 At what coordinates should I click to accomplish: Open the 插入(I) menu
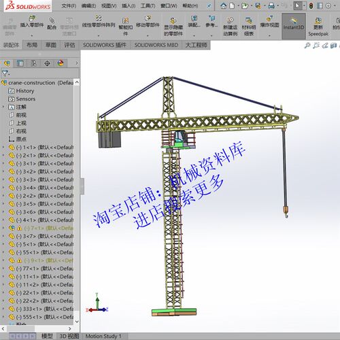pos(129,6)
